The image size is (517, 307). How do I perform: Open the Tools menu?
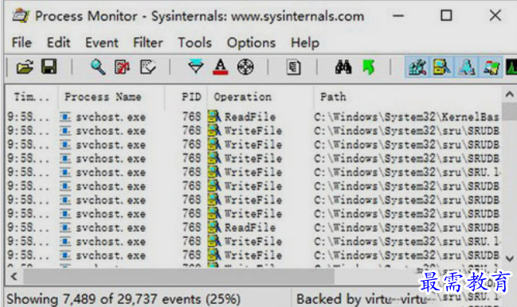coord(195,43)
